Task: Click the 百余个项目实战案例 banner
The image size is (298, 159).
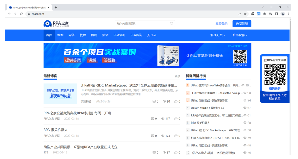Action: [147, 55]
